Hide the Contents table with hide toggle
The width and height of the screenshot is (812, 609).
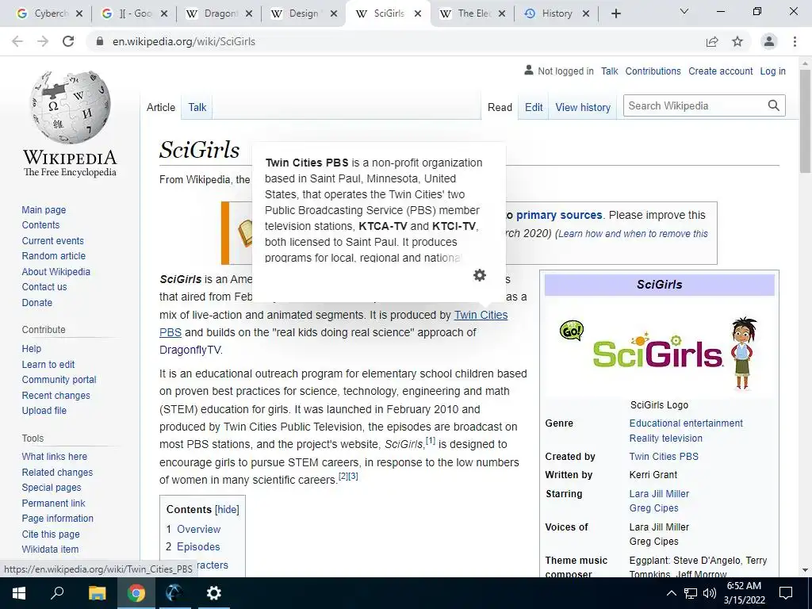(x=227, y=510)
